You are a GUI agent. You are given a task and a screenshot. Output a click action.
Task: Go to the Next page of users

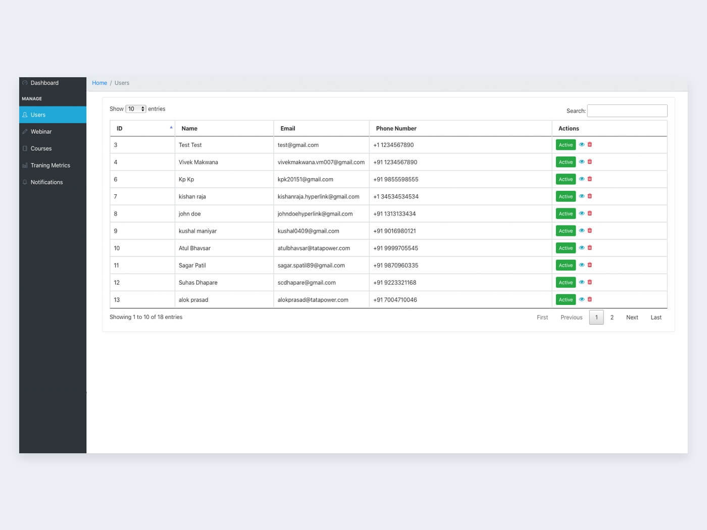[632, 317]
